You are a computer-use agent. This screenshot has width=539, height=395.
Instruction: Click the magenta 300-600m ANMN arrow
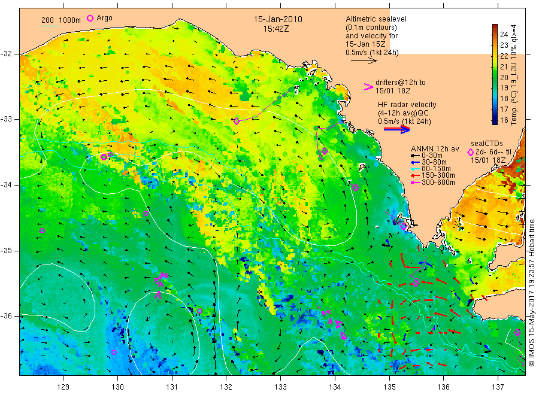pyautogui.click(x=415, y=183)
